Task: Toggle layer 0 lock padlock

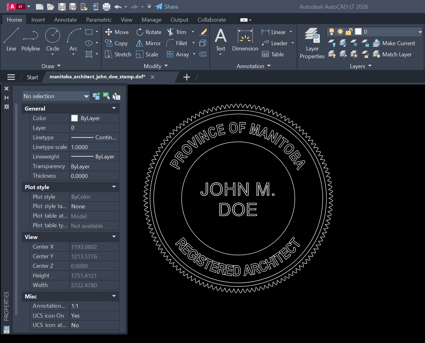Action: 349,32
